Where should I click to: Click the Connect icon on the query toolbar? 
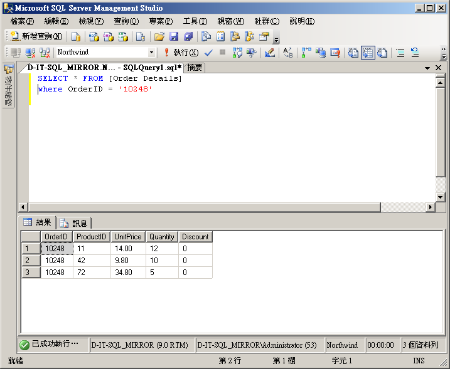coord(16,53)
